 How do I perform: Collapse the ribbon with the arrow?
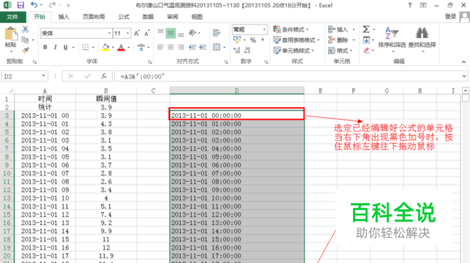coord(464,62)
